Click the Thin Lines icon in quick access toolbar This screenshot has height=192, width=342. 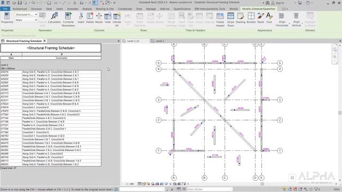point(95,3)
